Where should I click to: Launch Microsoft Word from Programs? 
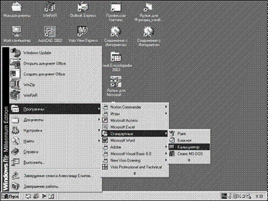(135, 140)
